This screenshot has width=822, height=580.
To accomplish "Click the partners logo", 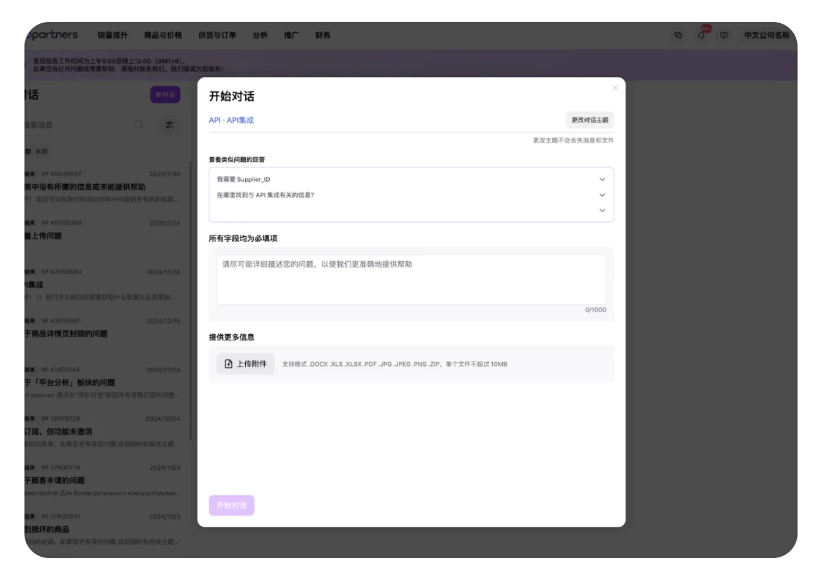I will coord(53,35).
